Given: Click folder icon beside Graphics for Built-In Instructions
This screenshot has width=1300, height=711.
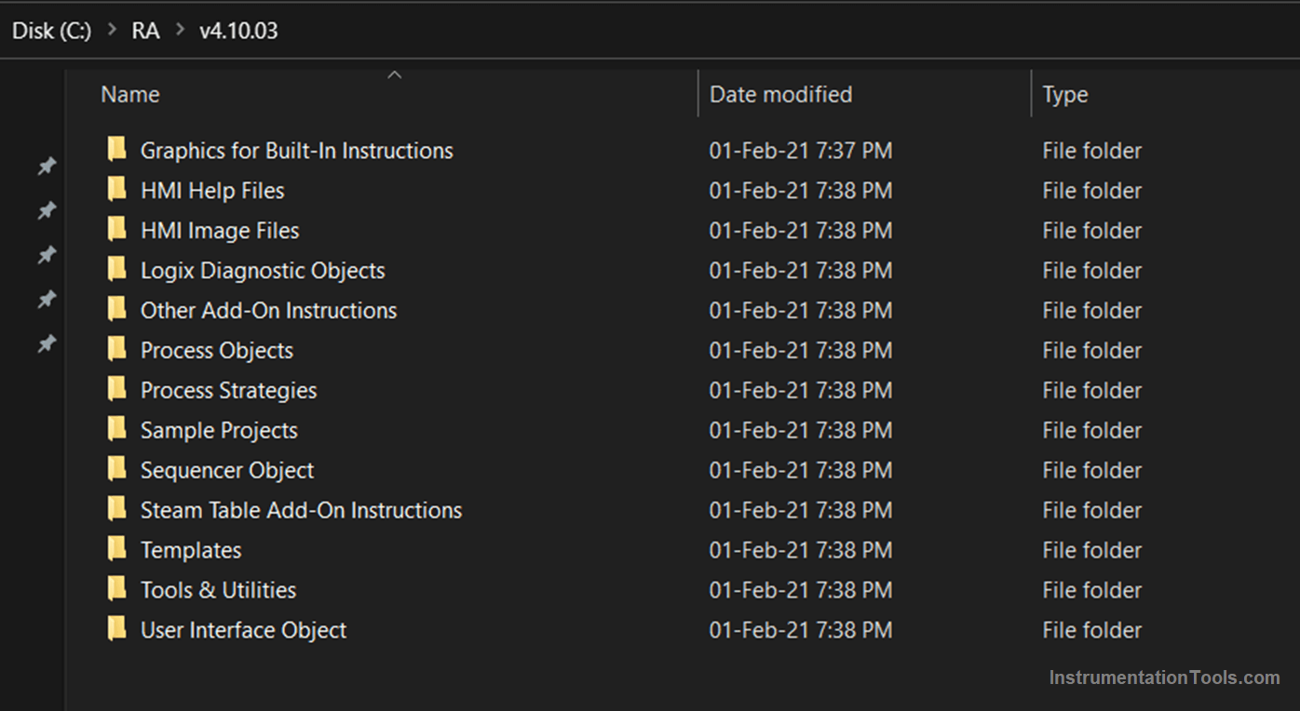Looking at the screenshot, I should (x=116, y=150).
